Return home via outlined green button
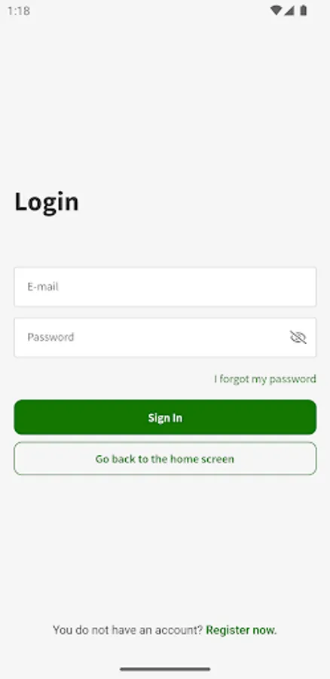Viewport: 330px width, 679px height. pyautogui.click(x=165, y=459)
